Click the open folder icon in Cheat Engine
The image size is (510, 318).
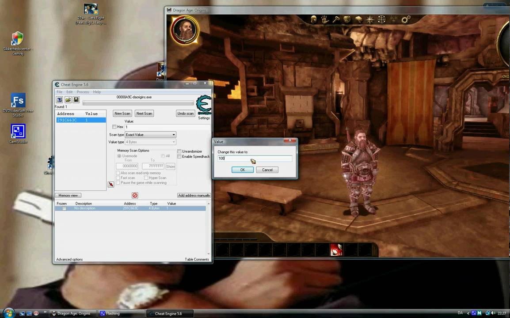pos(68,99)
